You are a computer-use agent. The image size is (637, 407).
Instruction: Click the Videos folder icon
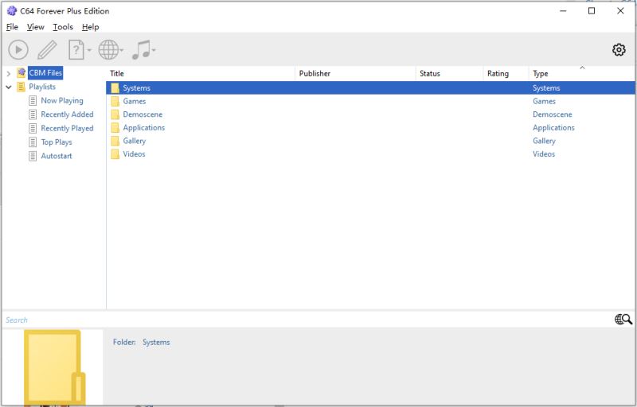(115, 154)
